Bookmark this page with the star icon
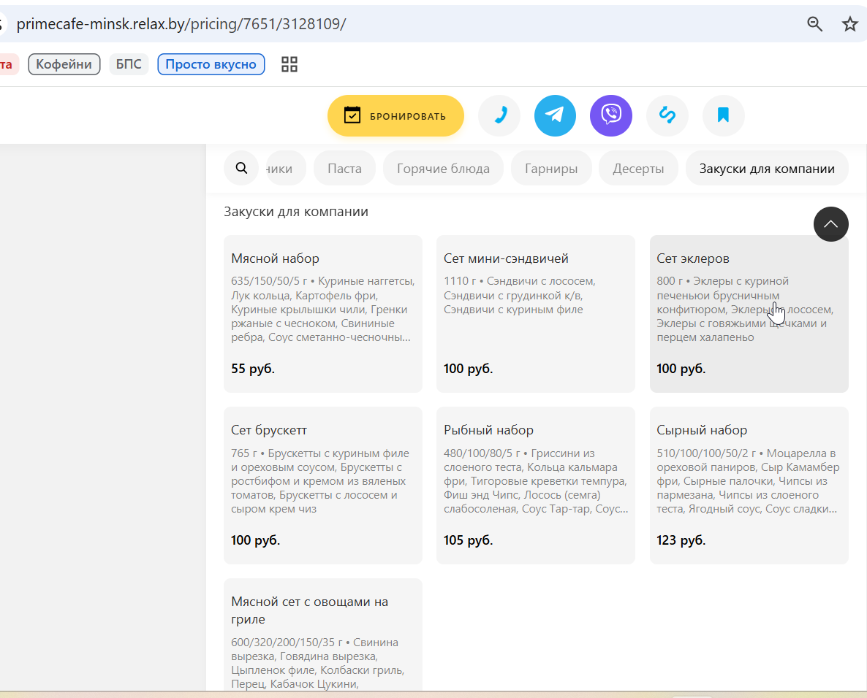 (x=850, y=24)
